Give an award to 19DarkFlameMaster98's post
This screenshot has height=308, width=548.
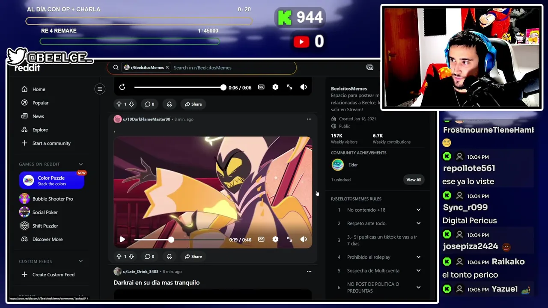pos(169,256)
